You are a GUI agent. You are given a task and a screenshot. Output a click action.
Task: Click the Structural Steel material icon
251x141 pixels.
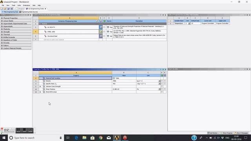tap(45, 36)
